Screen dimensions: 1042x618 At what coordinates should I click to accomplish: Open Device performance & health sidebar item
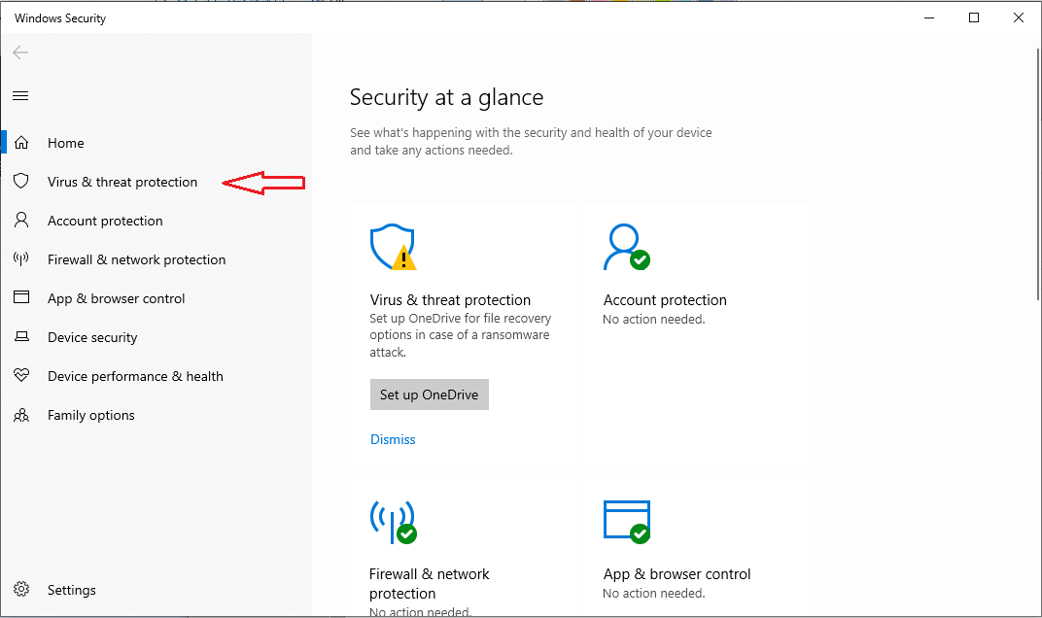(x=135, y=376)
